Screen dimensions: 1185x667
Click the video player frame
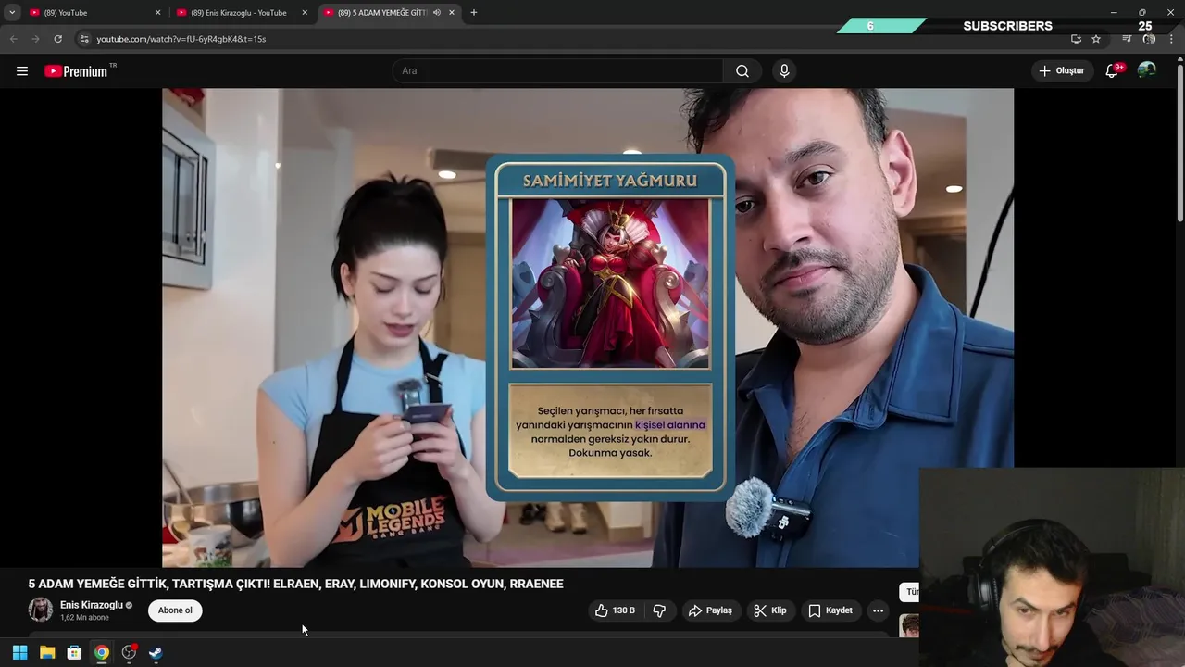click(x=588, y=327)
